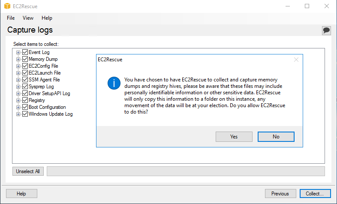The image size is (337, 204).
Task: Disable the SSM Agent File checkbox
Action: (25, 80)
